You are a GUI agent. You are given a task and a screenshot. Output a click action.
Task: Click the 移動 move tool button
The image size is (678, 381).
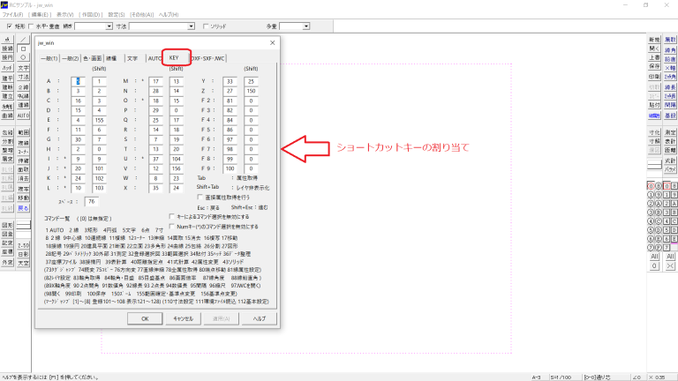25,196
